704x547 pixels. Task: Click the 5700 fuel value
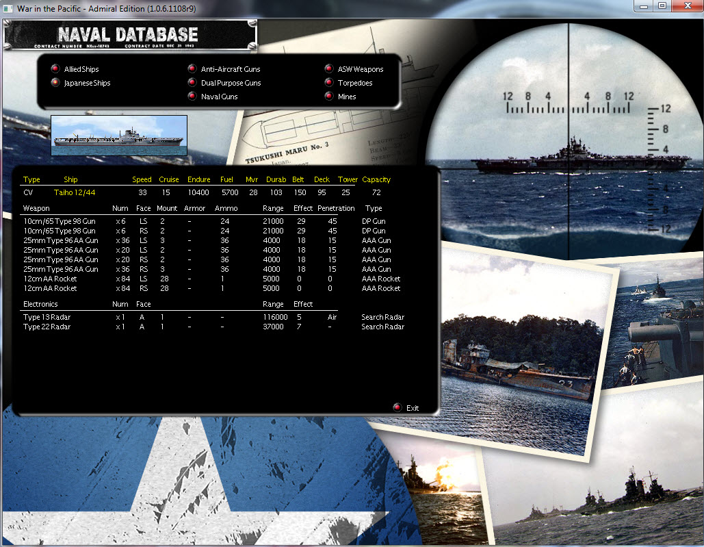coord(230,192)
